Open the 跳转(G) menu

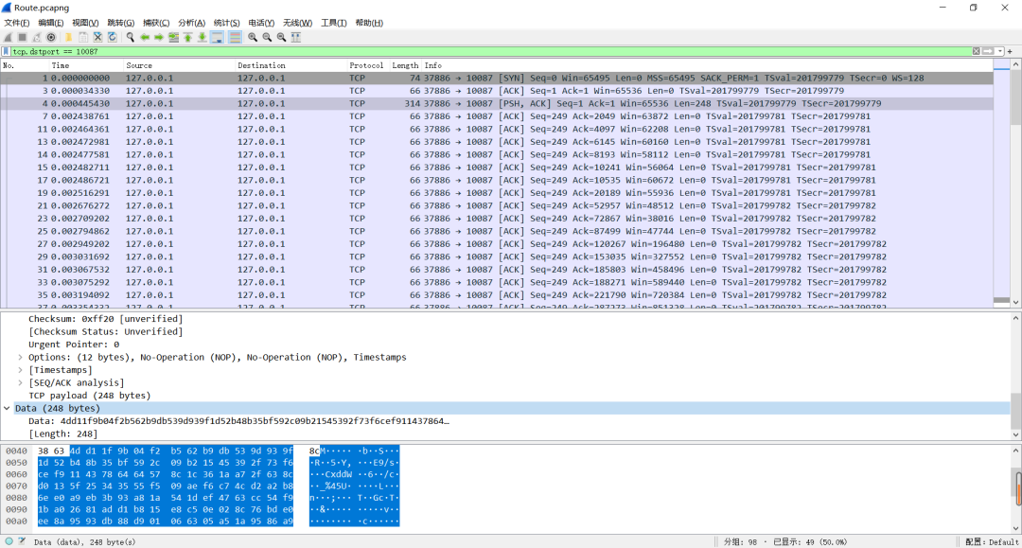coord(120,23)
